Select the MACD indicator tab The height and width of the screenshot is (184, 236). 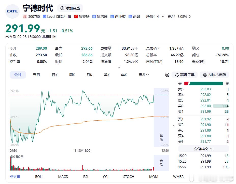pyautogui.click(x=63, y=177)
